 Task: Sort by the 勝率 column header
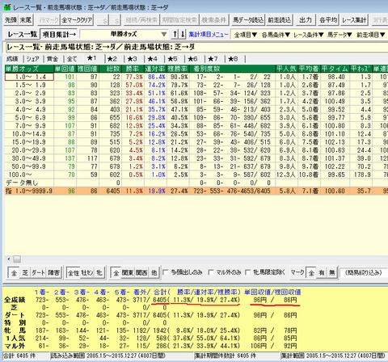point(133,69)
